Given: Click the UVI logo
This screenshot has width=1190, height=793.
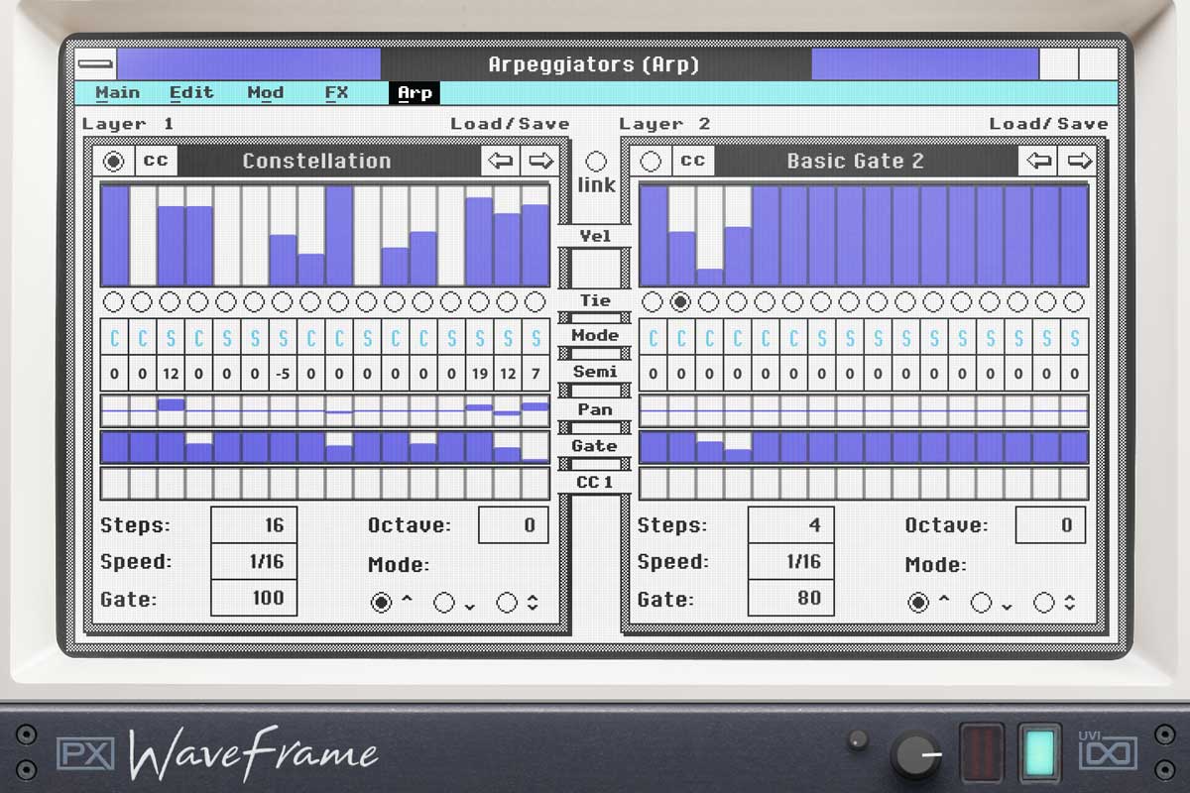Looking at the screenshot, I should pos(1108,751).
